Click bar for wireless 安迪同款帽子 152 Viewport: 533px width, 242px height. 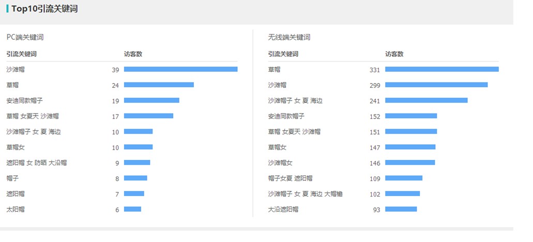tap(411, 116)
